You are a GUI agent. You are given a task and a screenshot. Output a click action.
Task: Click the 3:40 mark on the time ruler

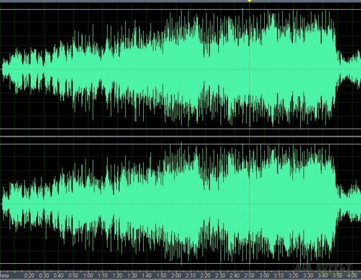tap(322, 275)
